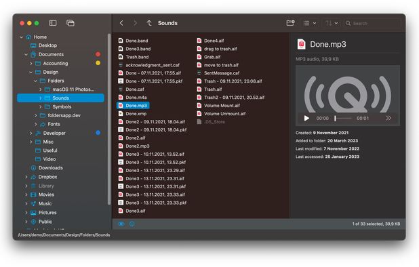Viewport: 419px width, 267px height.
Task: Play the Done.mp3 preview
Action: pyautogui.click(x=306, y=118)
